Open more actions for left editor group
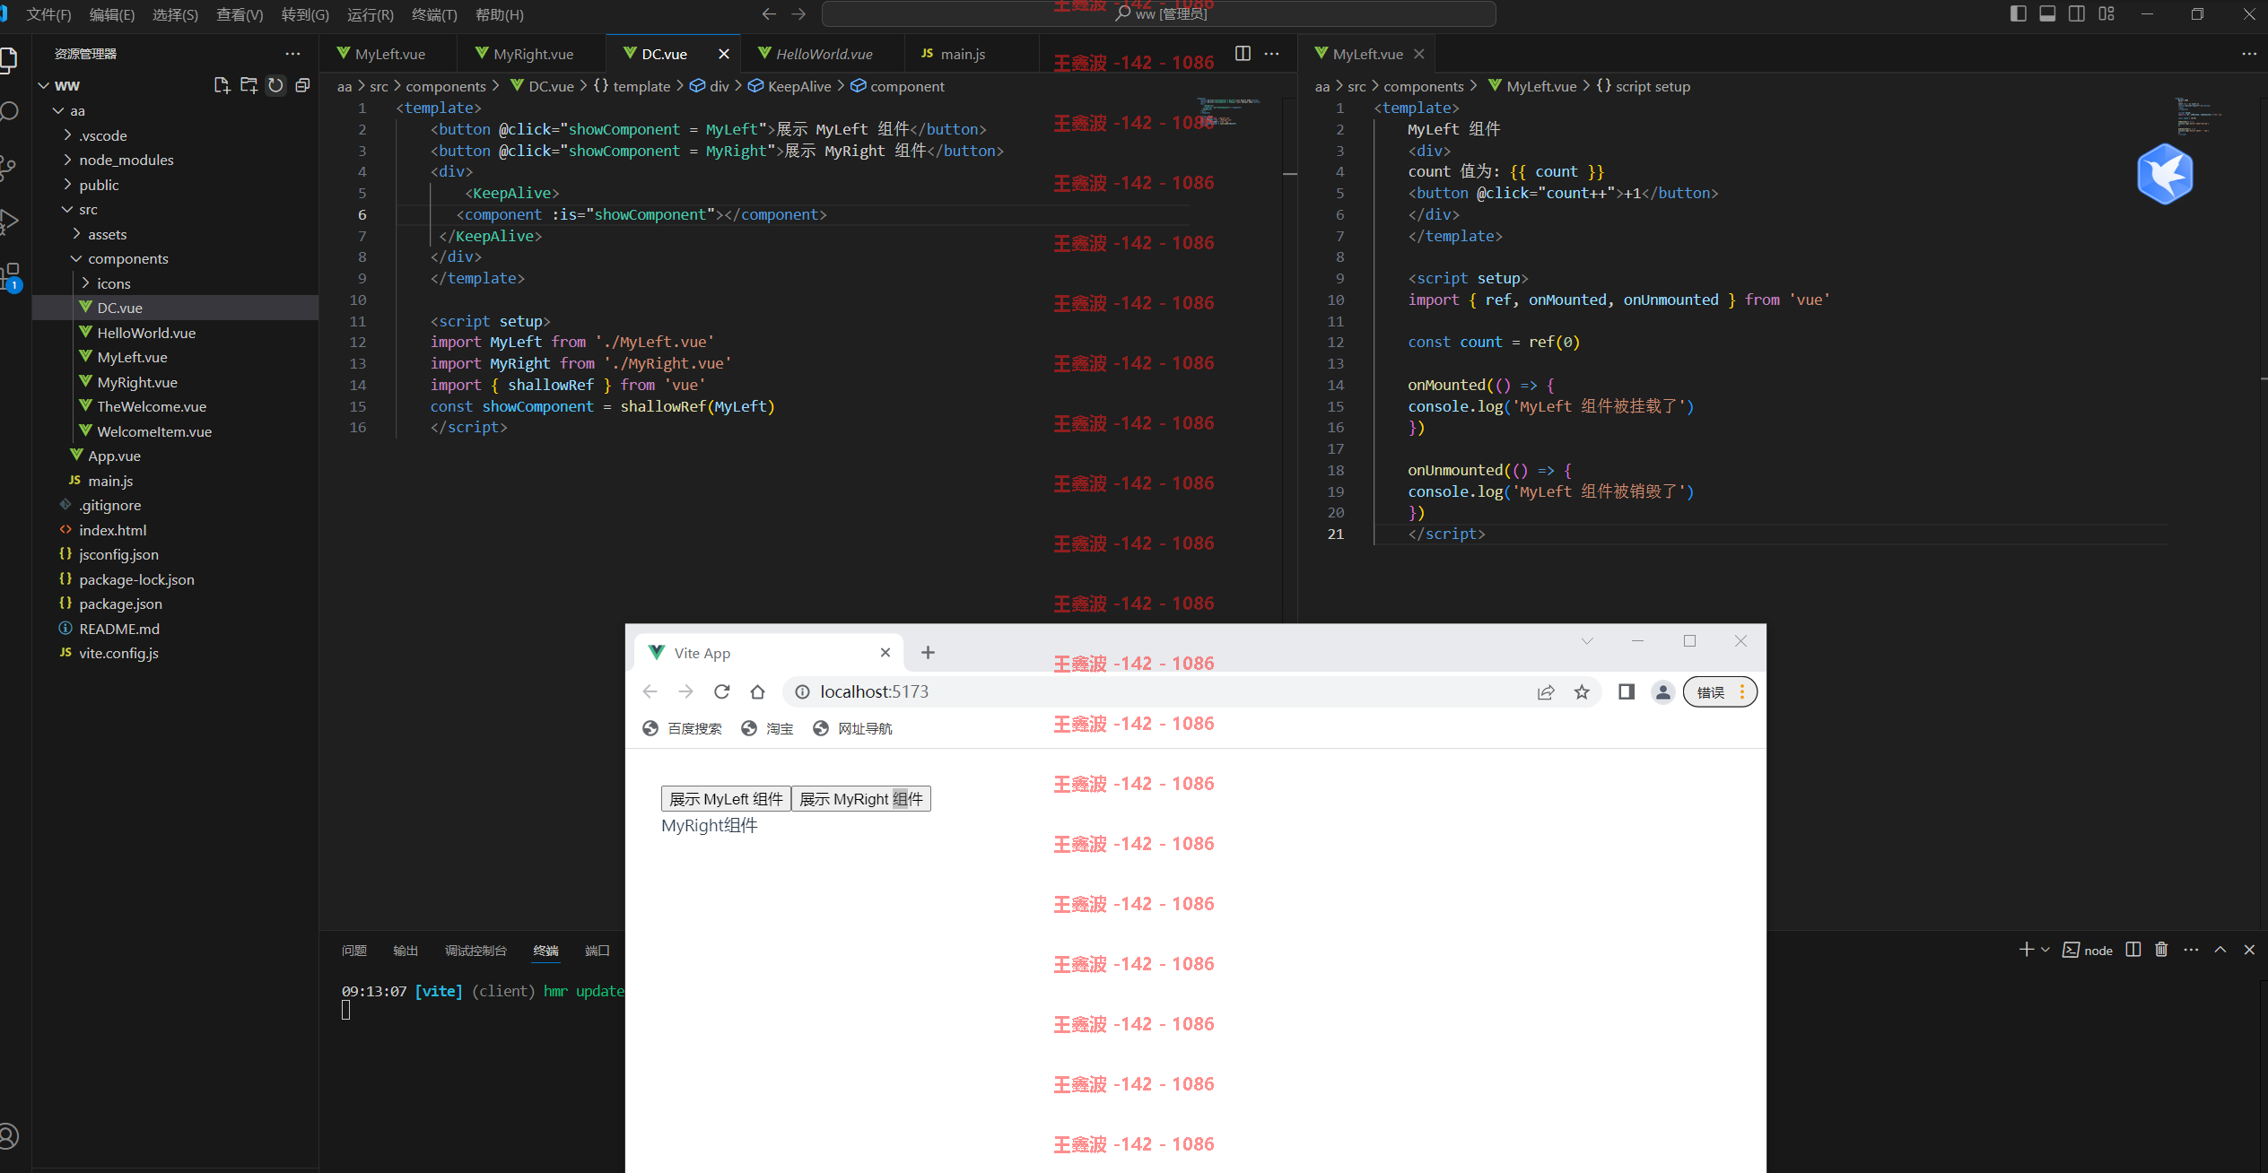Image resolution: width=2268 pixels, height=1173 pixels. click(1271, 54)
